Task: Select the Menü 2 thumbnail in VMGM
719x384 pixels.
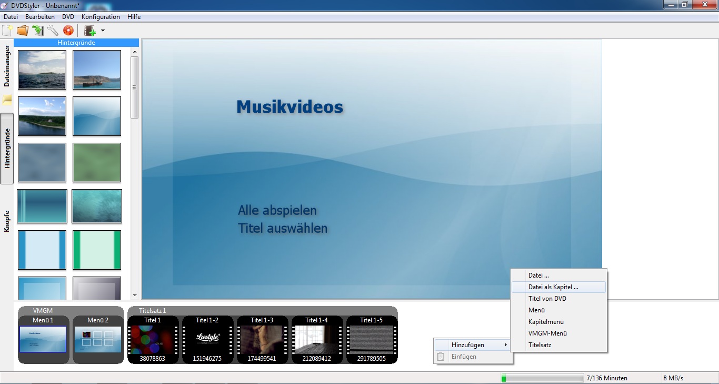Action: tap(97, 339)
